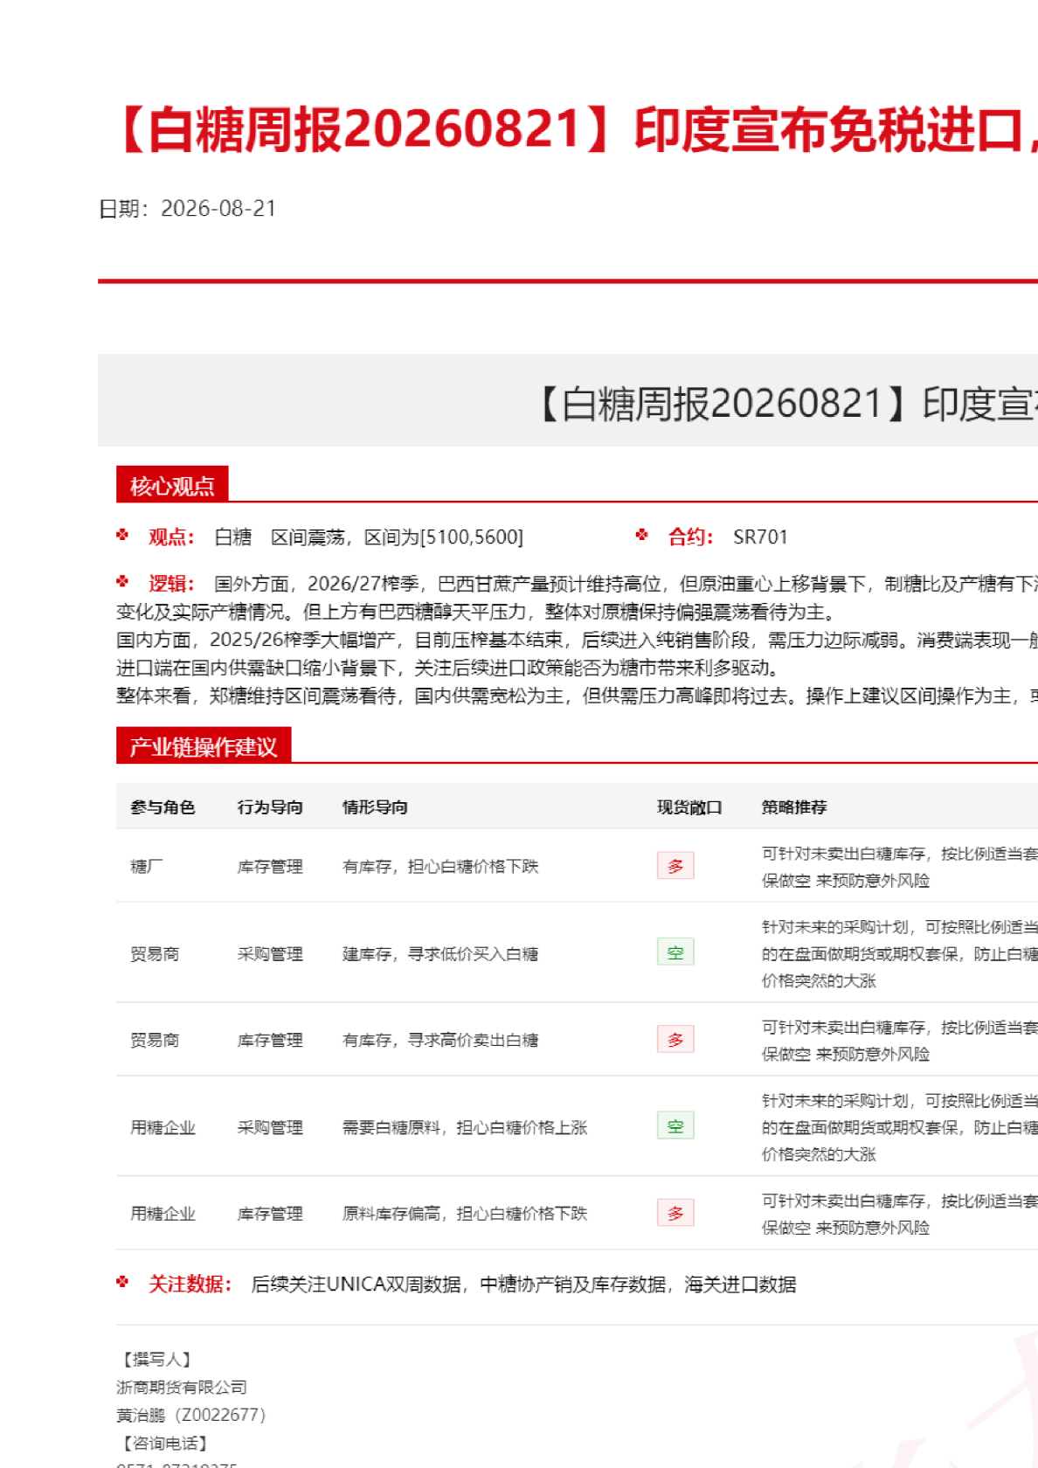Click the red diamond bullet beside 合约
This screenshot has height=1468, width=1038.
642,535
